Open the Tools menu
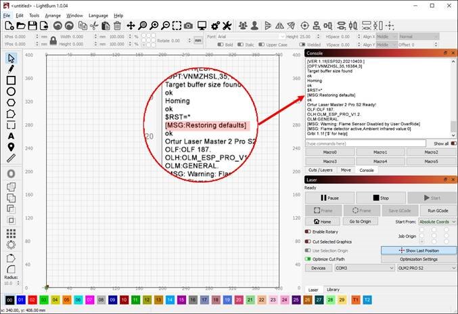458x314 pixels. click(x=34, y=16)
